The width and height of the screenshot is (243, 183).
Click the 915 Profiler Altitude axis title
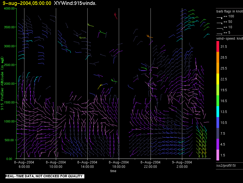click(2, 83)
